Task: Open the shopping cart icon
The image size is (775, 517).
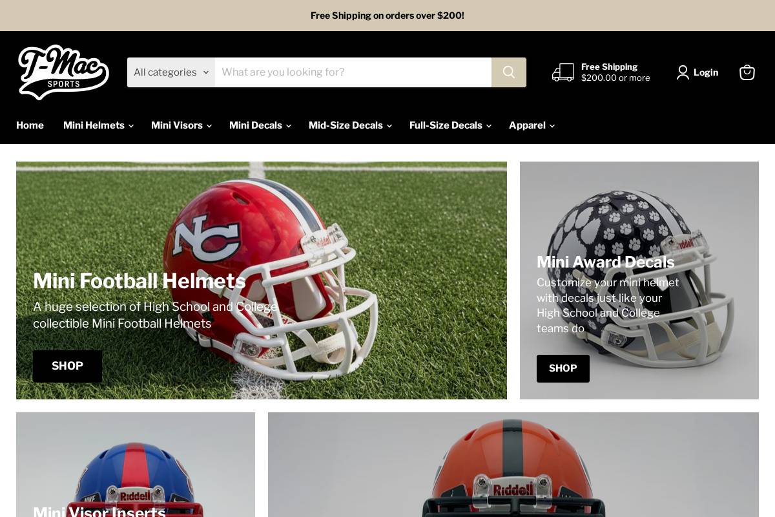Action: click(747, 72)
